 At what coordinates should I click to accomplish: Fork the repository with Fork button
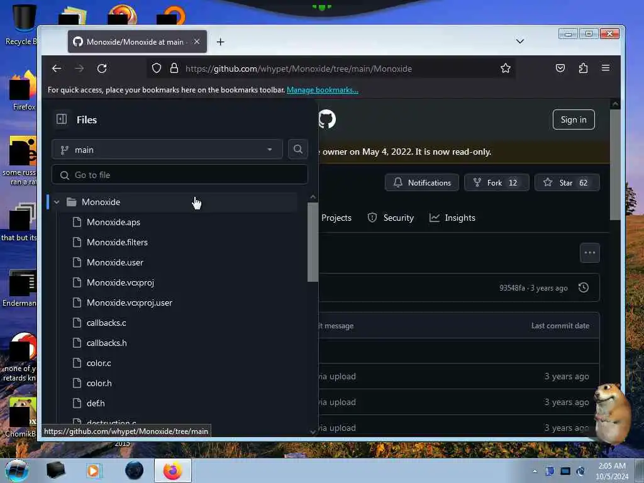[x=496, y=183]
